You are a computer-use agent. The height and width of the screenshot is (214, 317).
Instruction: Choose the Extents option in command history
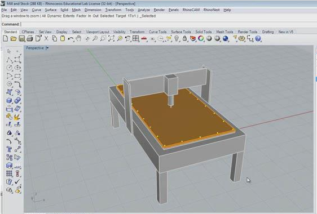69,16
